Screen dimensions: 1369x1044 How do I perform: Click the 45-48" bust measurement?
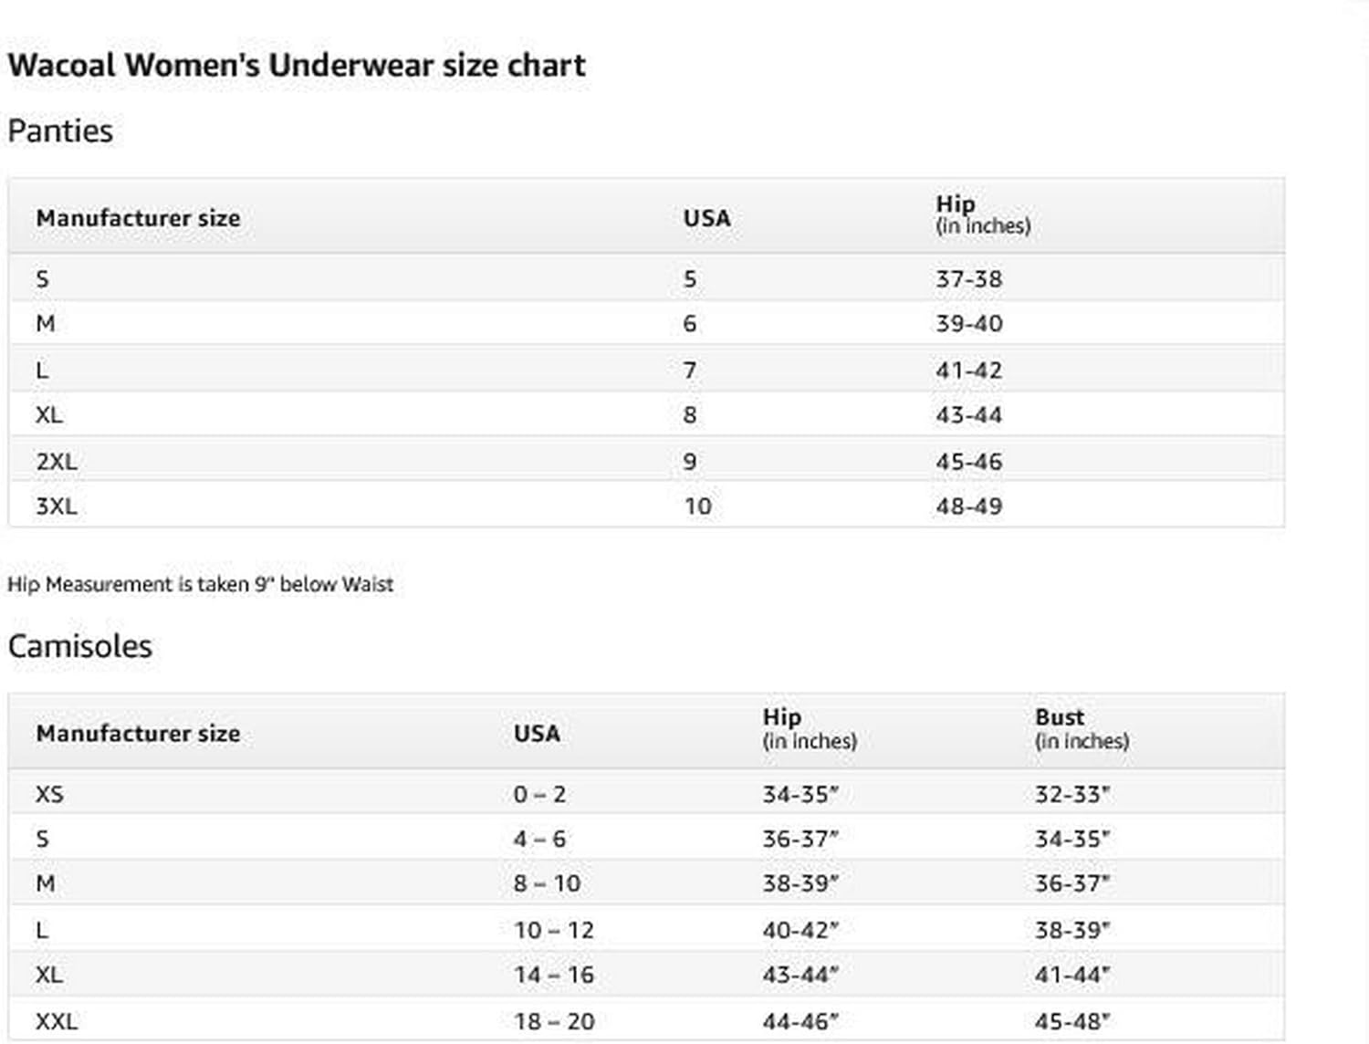pyautogui.click(x=1072, y=1021)
